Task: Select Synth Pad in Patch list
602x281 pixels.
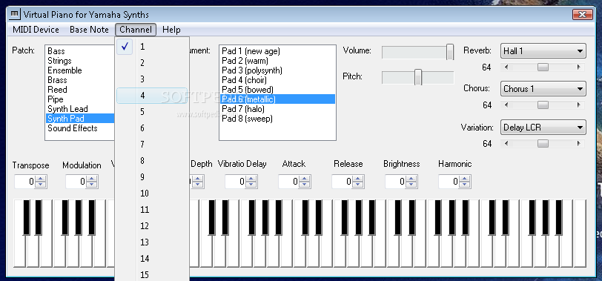Action: [x=80, y=118]
